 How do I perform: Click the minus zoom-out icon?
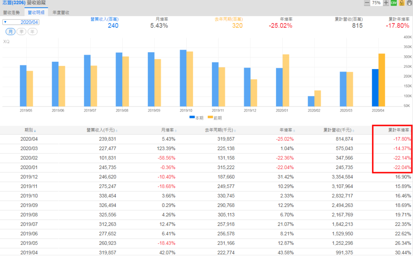367,3
